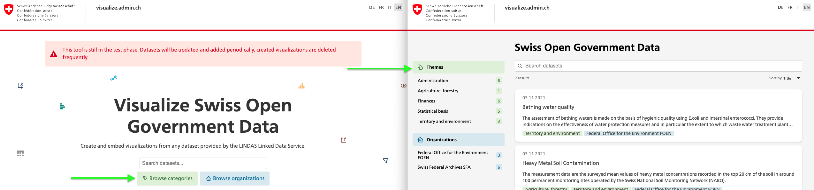The image size is (814, 190).
Task: Click FOEN tag on Bathing water quality card
Action: [629, 133]
